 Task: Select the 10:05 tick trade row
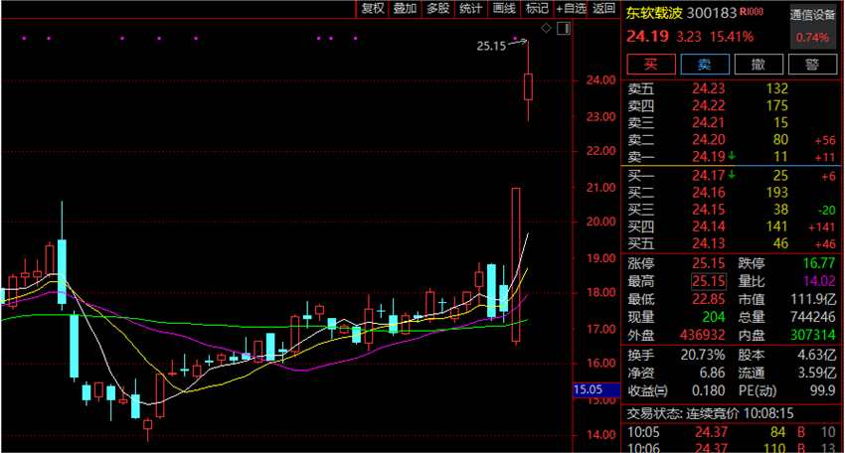(732, 432)
